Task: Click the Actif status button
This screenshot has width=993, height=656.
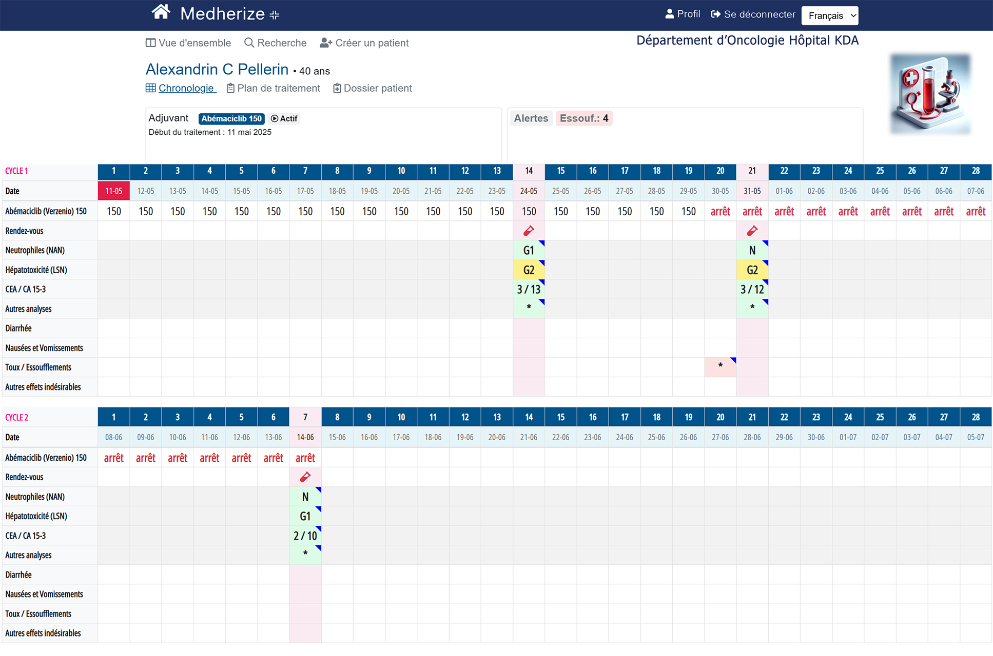Action: [284, 118]
